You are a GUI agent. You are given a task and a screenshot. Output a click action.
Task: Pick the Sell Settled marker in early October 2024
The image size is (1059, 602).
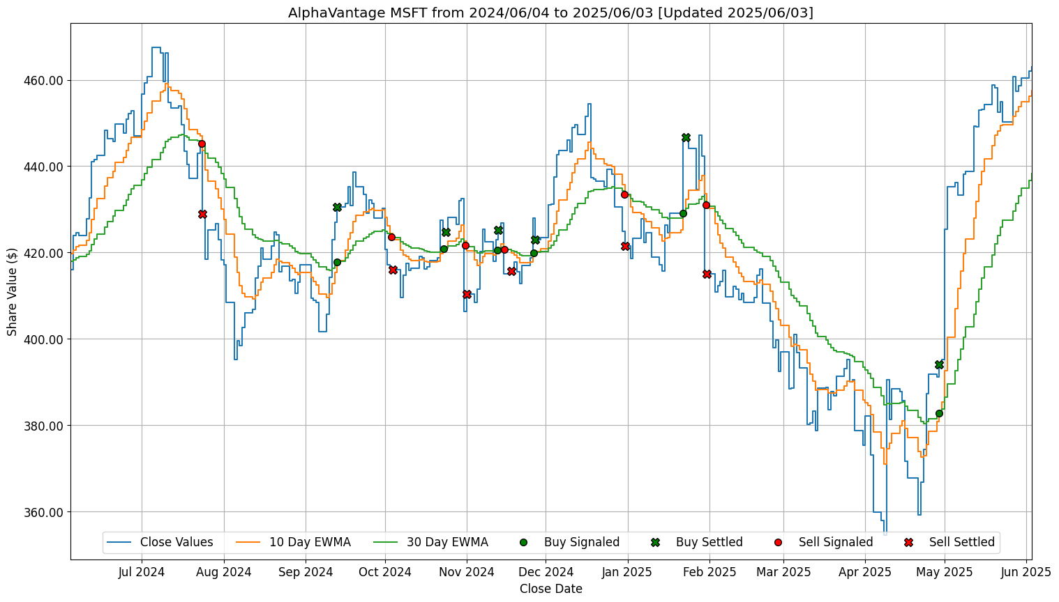(393, 270)
